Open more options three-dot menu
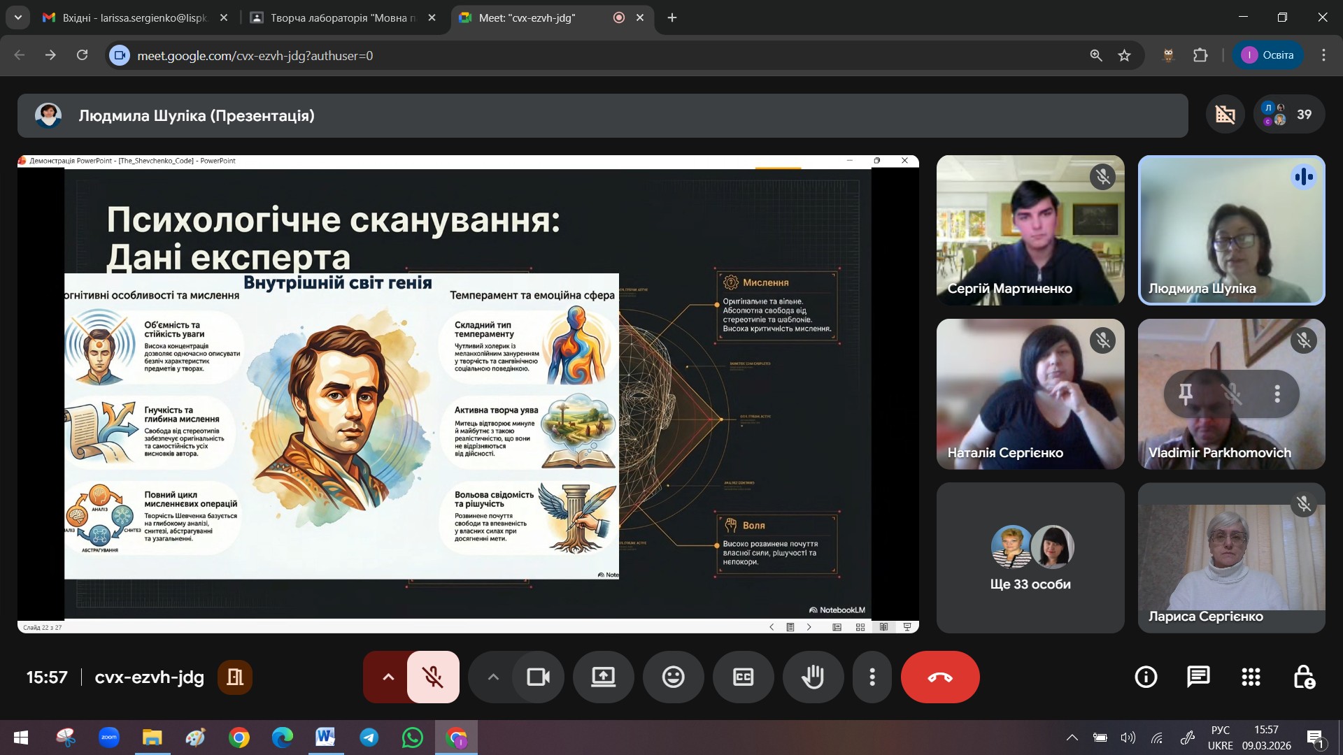The height and width of the screenshot is (755, 1343). 872,677
